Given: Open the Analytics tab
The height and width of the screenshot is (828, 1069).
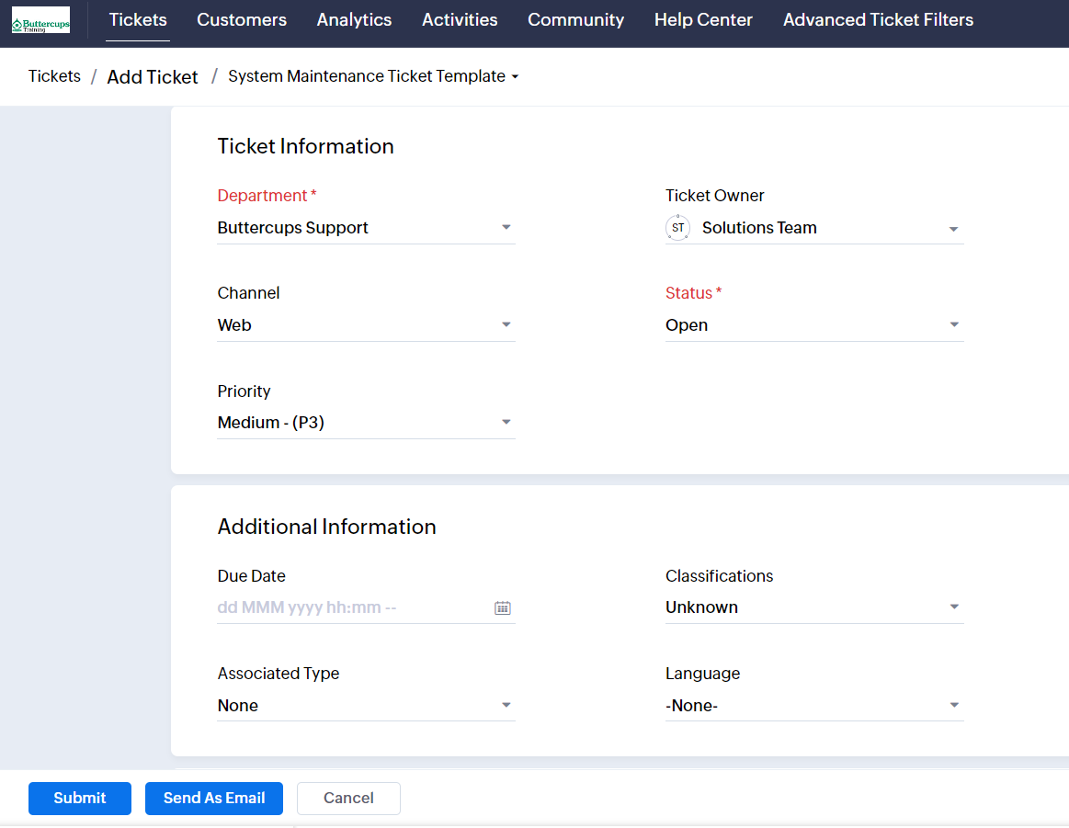Looking at the screenshot, I should click(354, 20).
